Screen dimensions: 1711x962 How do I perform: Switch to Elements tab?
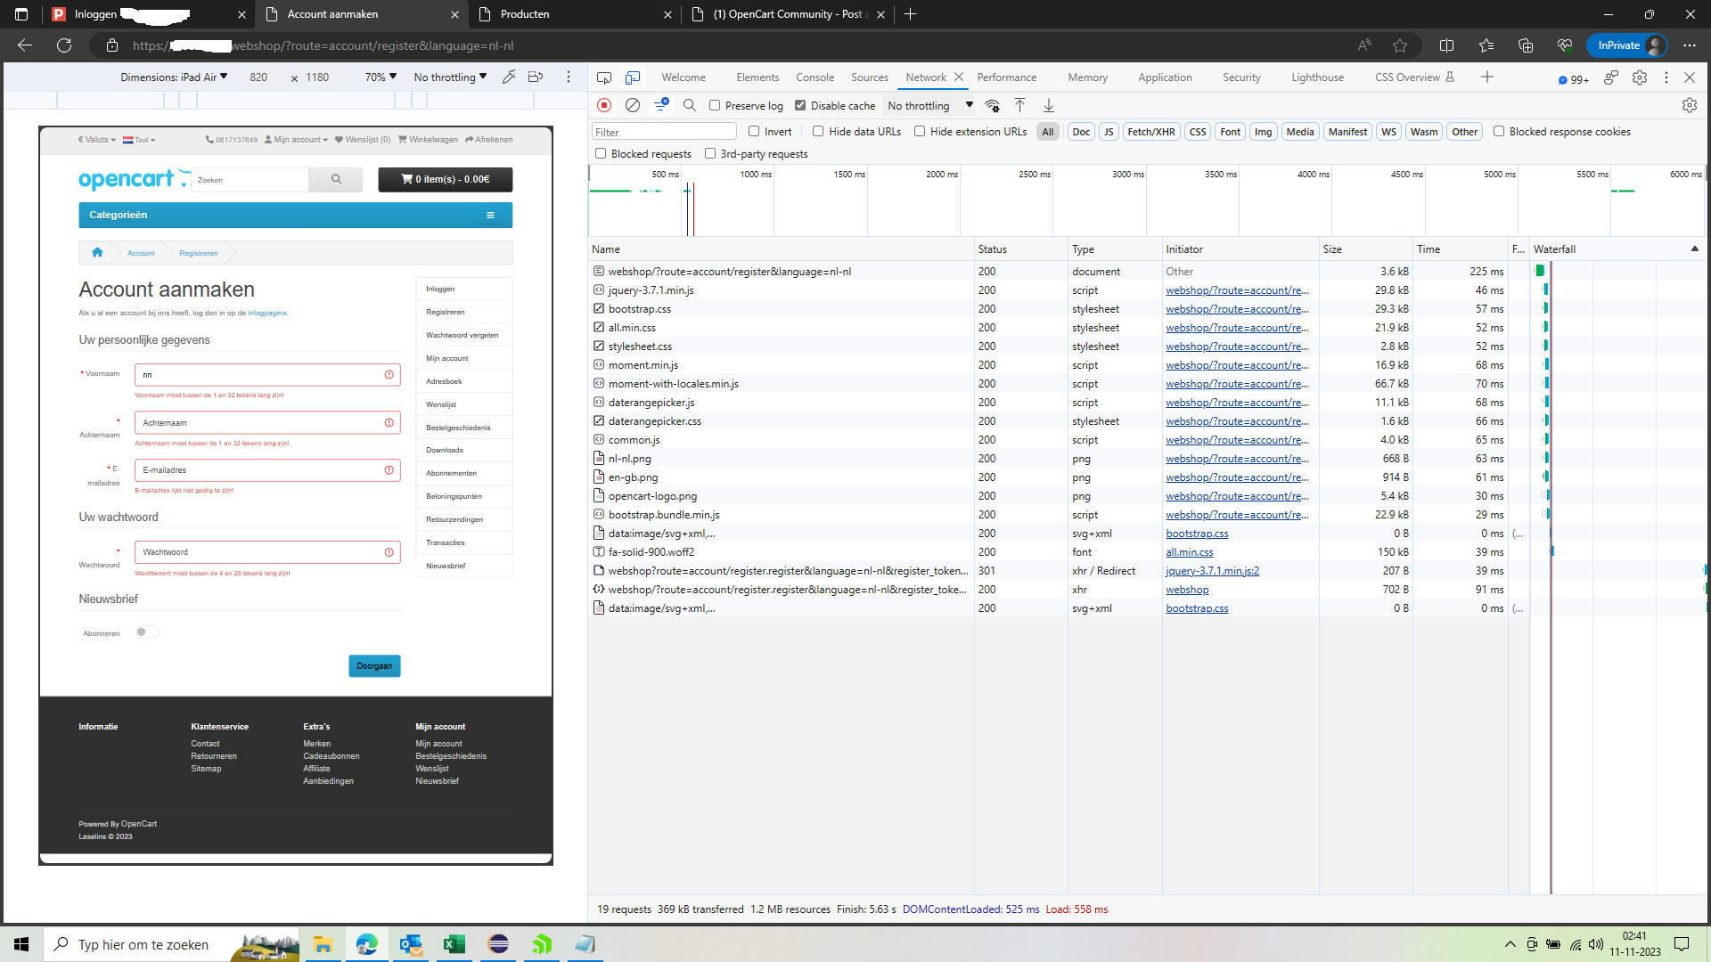[x=757, y=77]
